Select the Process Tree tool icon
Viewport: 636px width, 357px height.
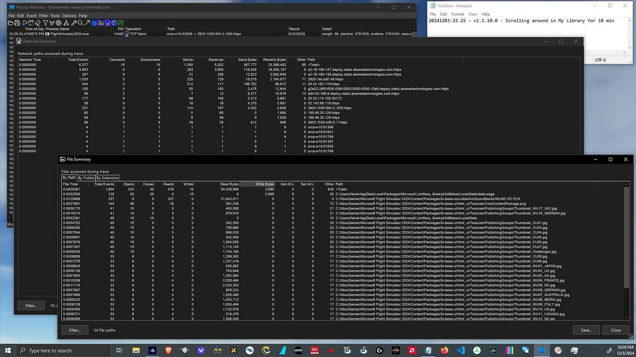66,23
